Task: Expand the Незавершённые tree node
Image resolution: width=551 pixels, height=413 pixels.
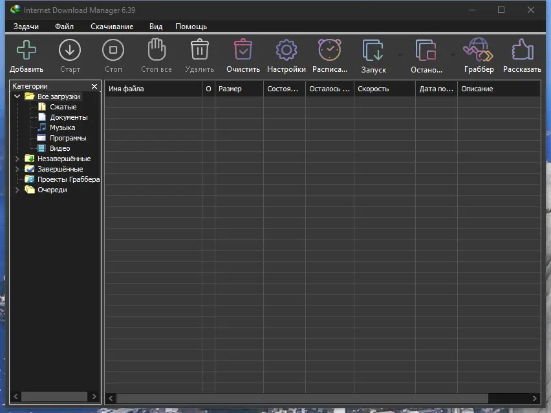Action: pyautogui.click(x=17, y=159)
